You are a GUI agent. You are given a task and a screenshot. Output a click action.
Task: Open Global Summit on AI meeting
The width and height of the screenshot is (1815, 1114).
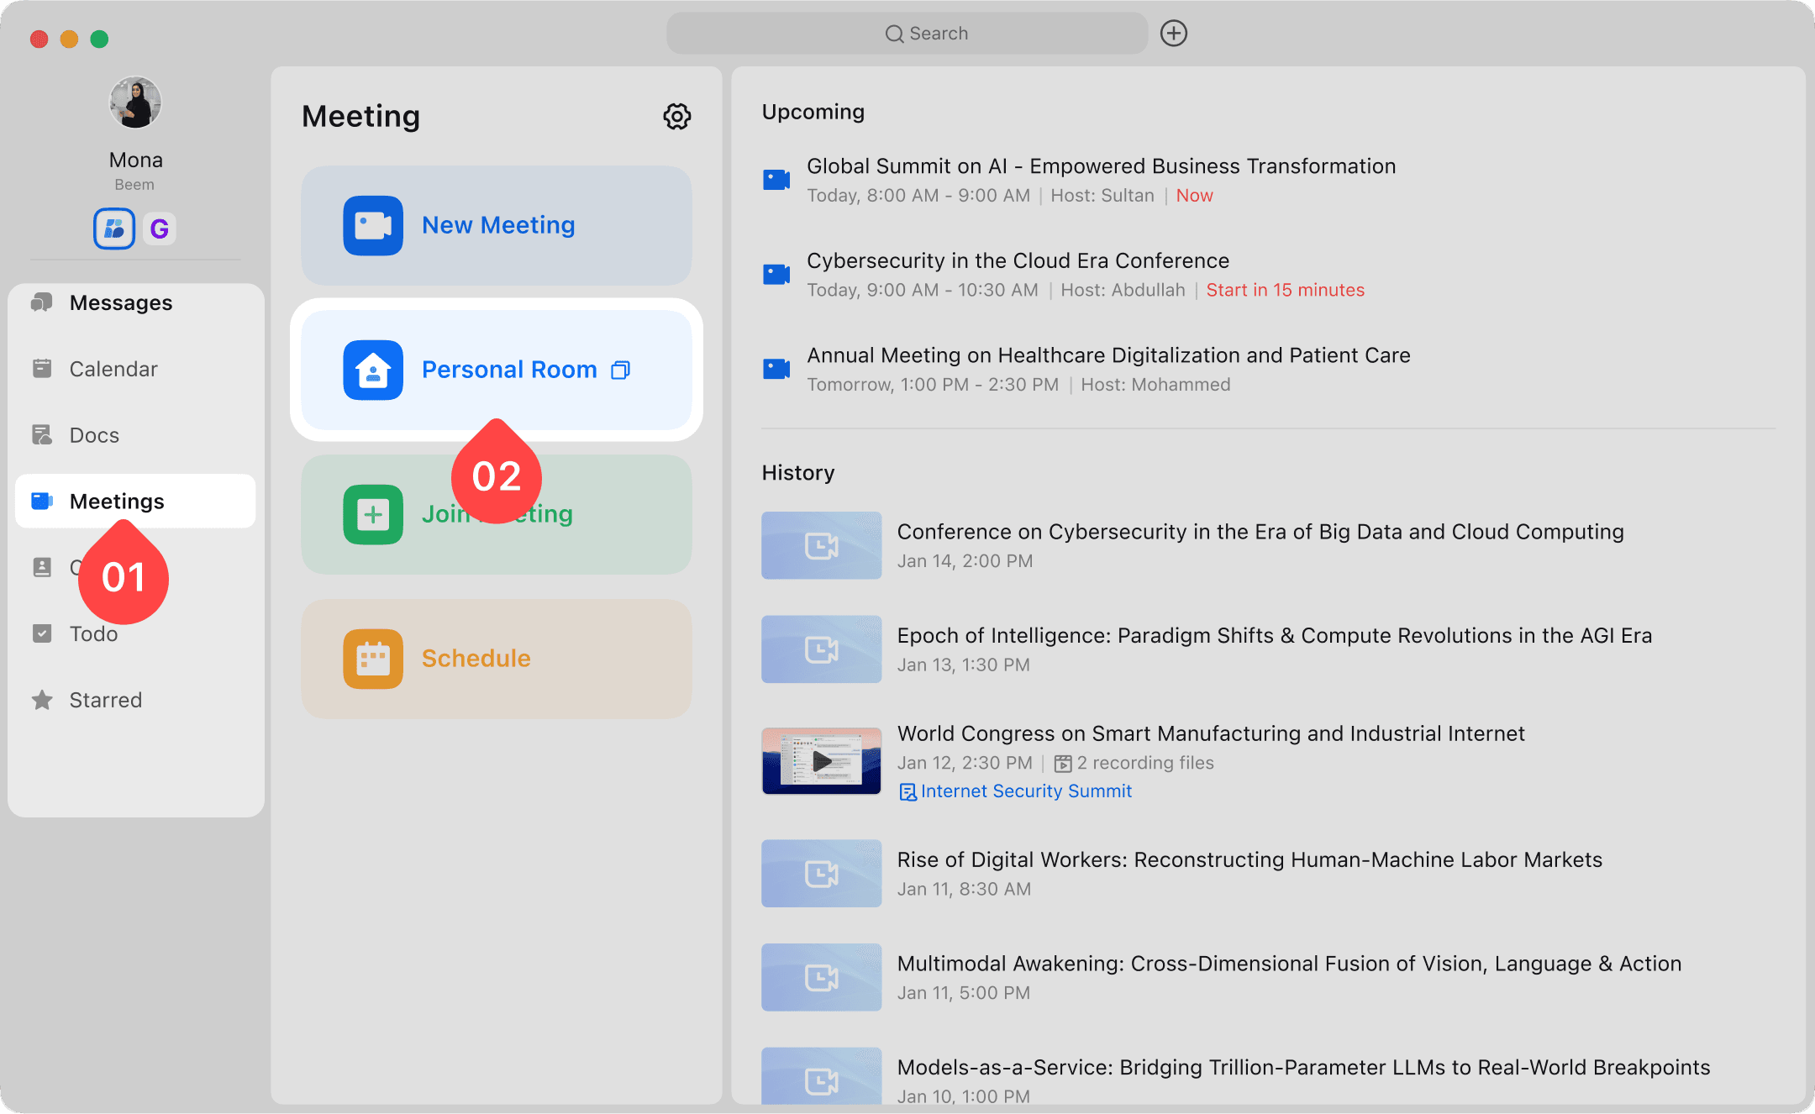click(x=1101, y=166)
